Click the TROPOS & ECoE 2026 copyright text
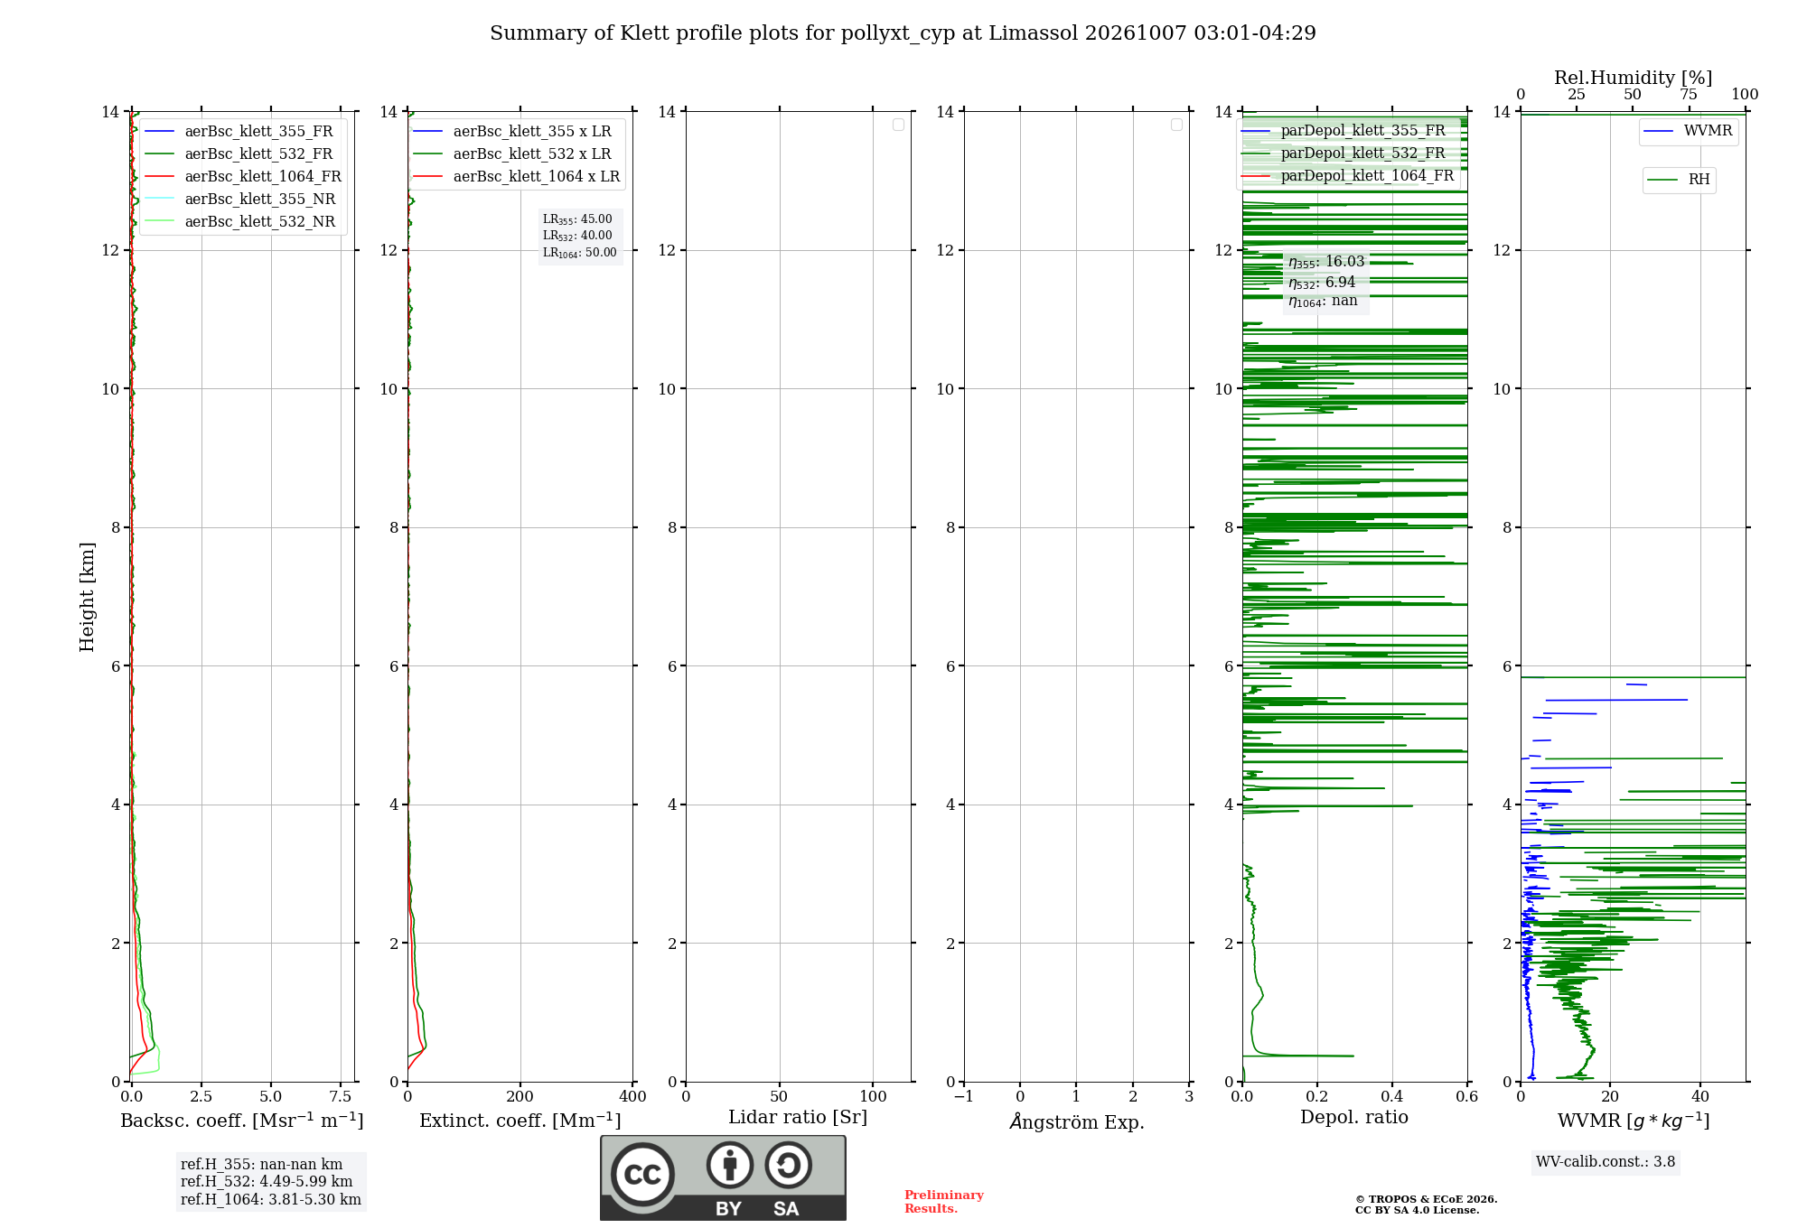This screenshot has width=1807, height=1228. [x=1427, y=1200]
